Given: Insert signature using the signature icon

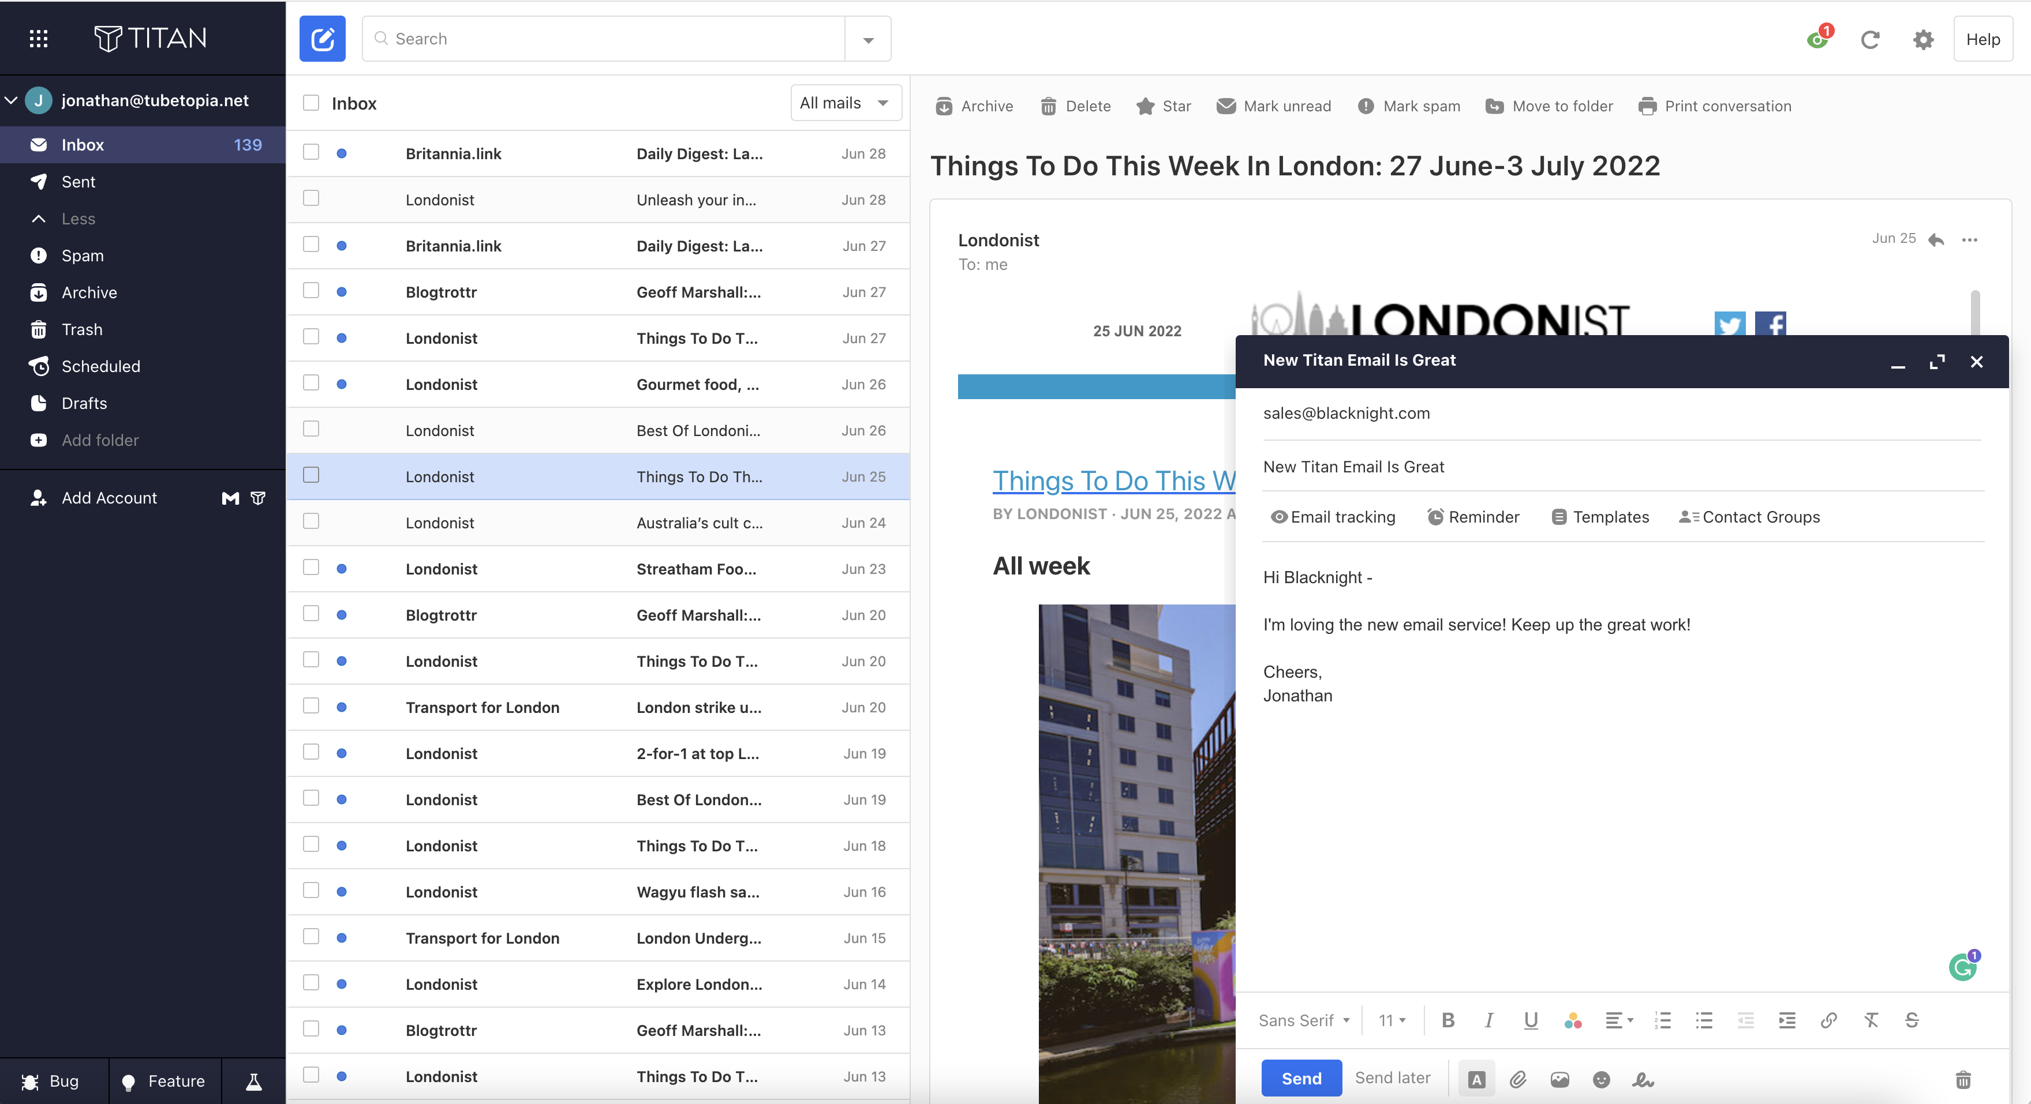Looking at the screenshot, I should point(1643,1080).
